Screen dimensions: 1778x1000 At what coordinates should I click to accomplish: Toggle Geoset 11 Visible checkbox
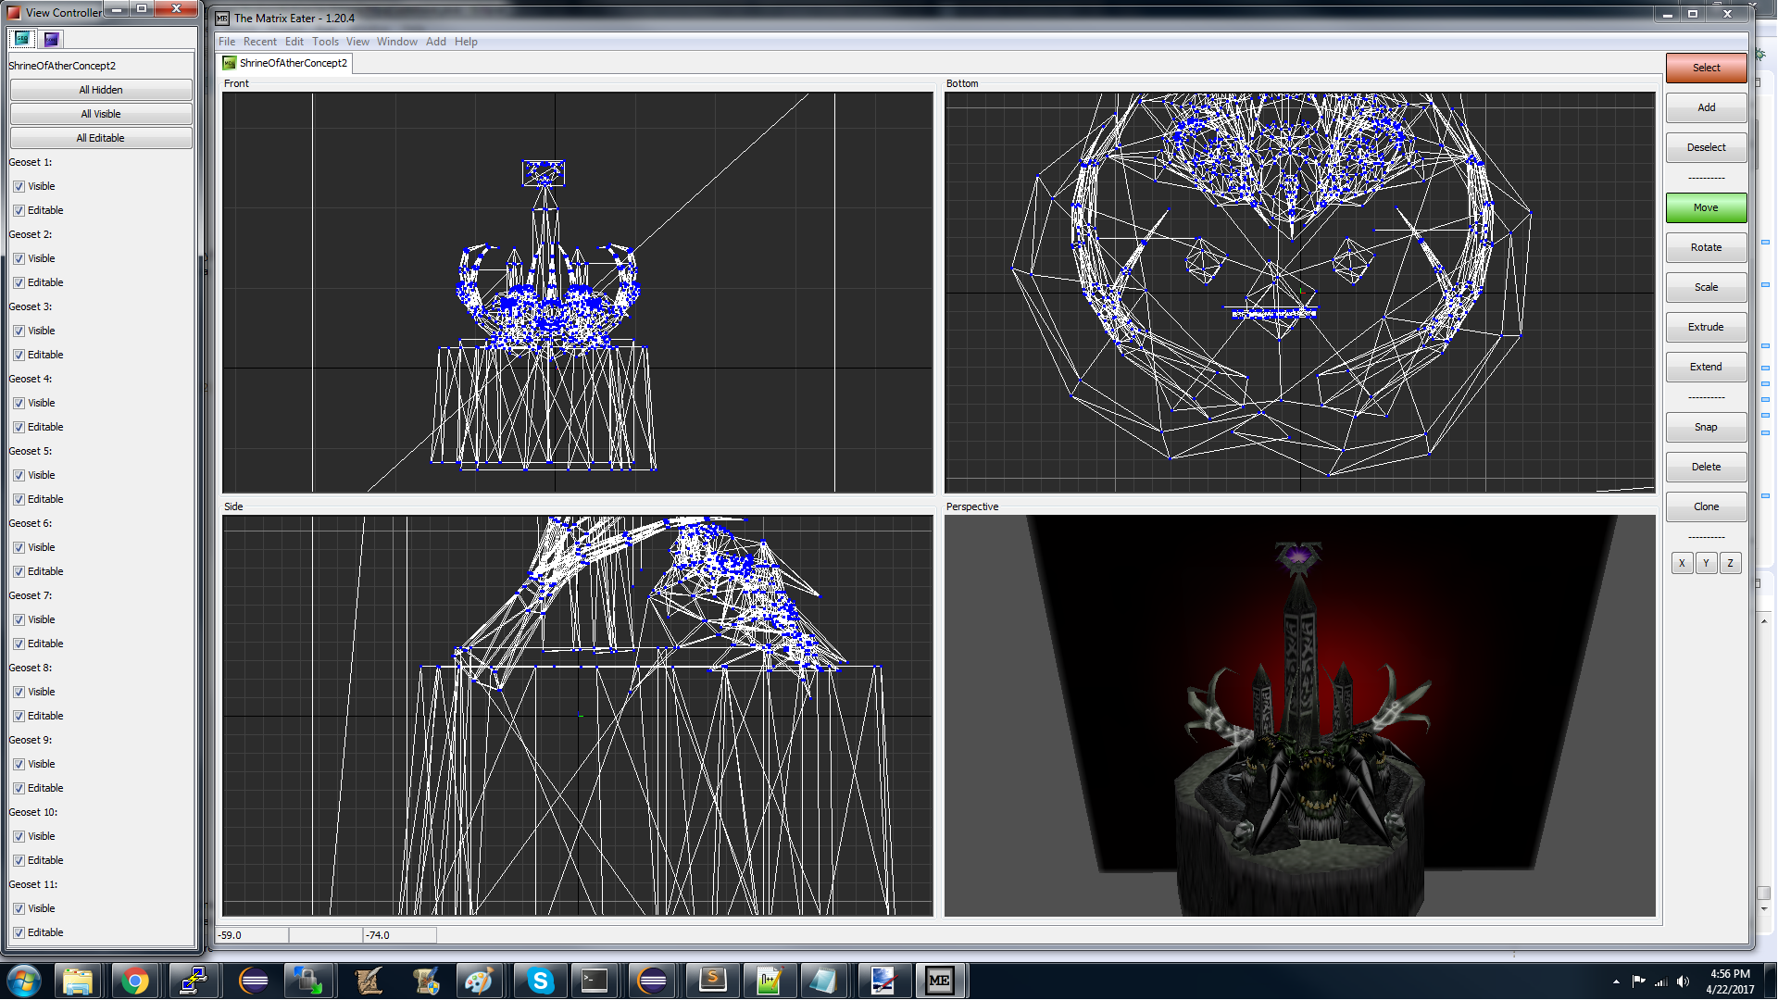point(19,908)
